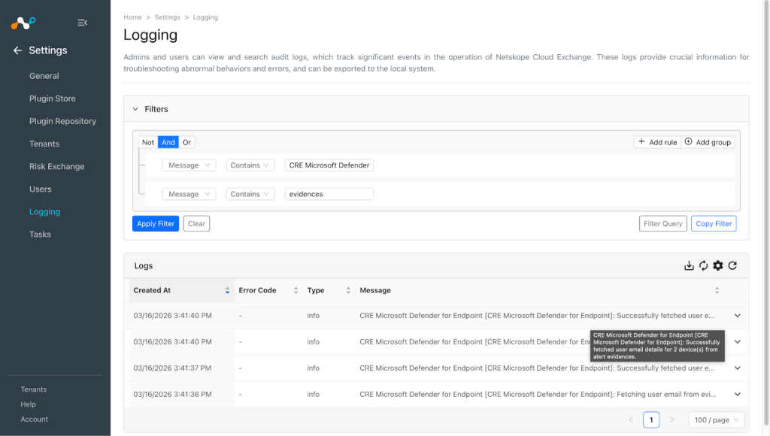Screen dimensions: 770x436
Task: Open General settings in sidebar
Action: click(x=44, y=76)
